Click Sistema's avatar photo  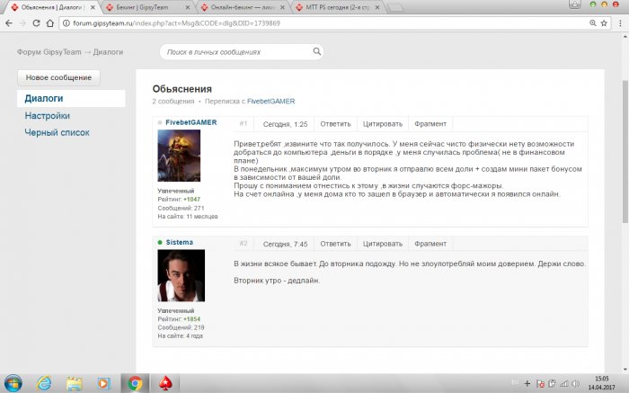tap(181, 275)
